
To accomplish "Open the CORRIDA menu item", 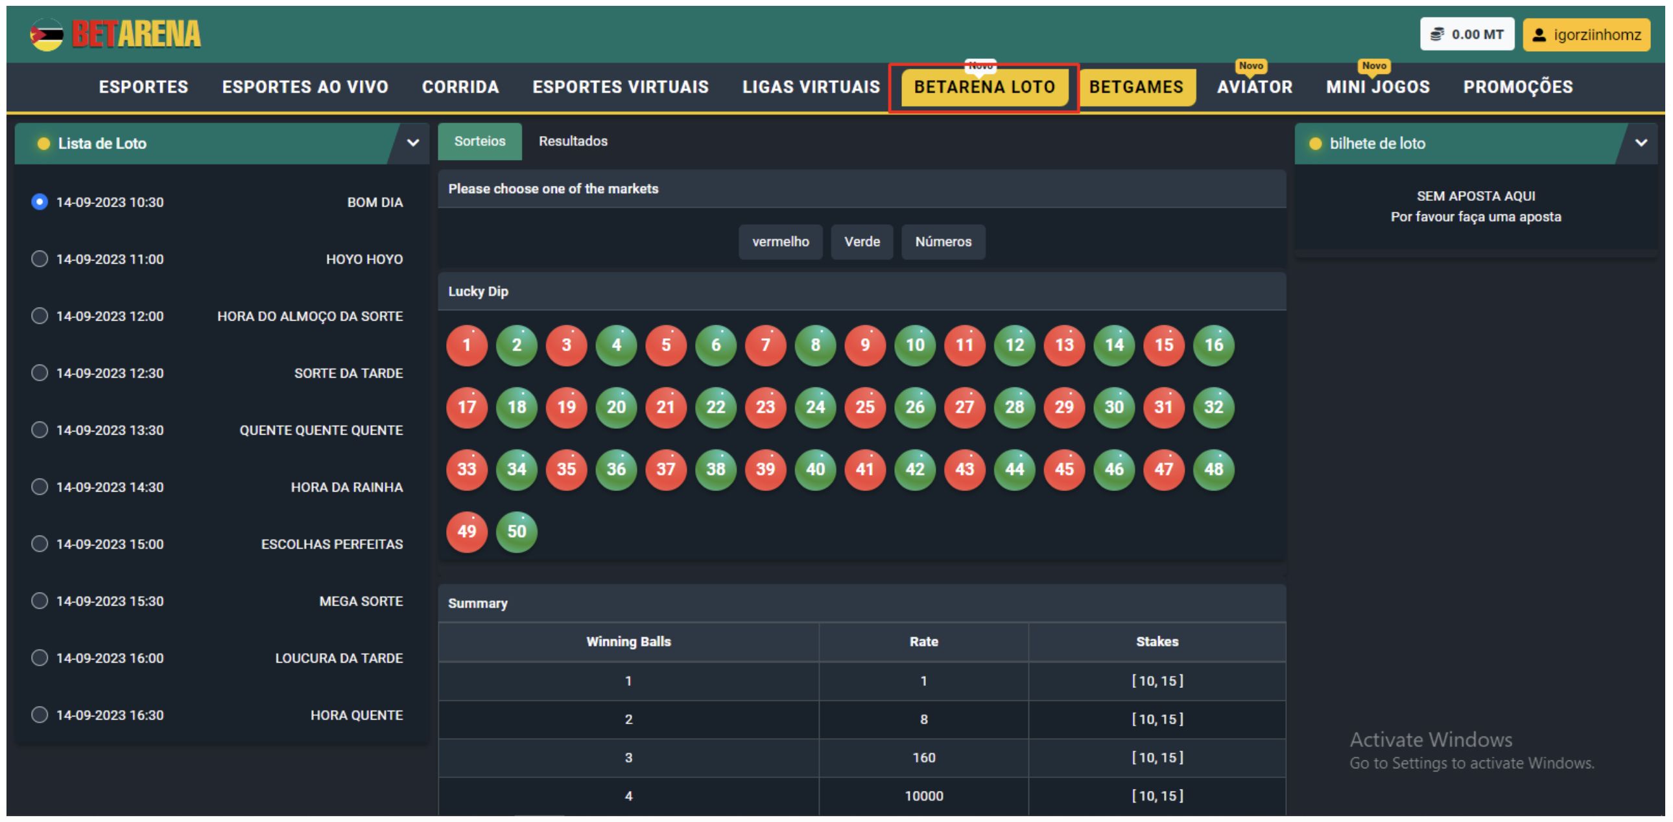I will (460, 87).
